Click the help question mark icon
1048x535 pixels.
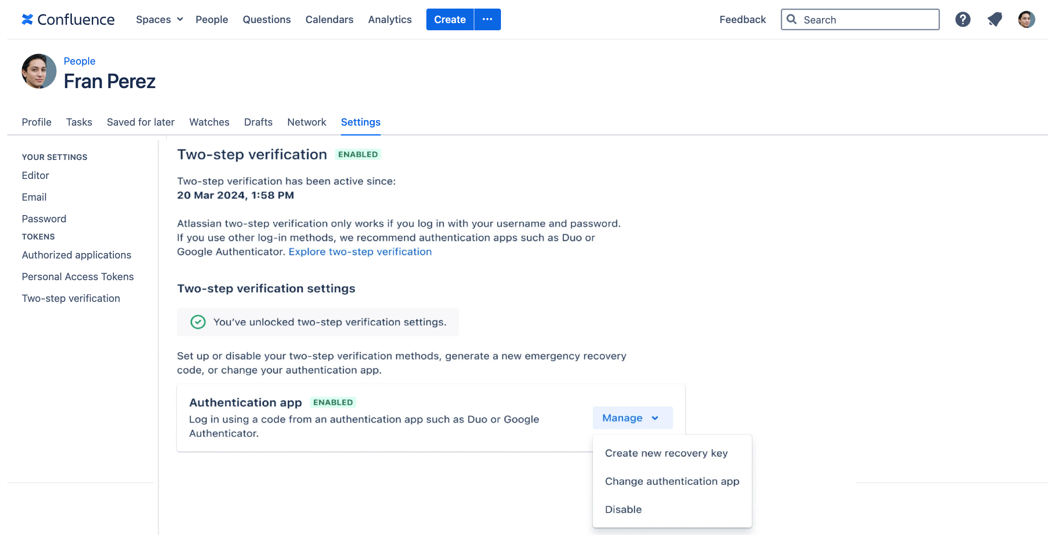coord(963,19)
